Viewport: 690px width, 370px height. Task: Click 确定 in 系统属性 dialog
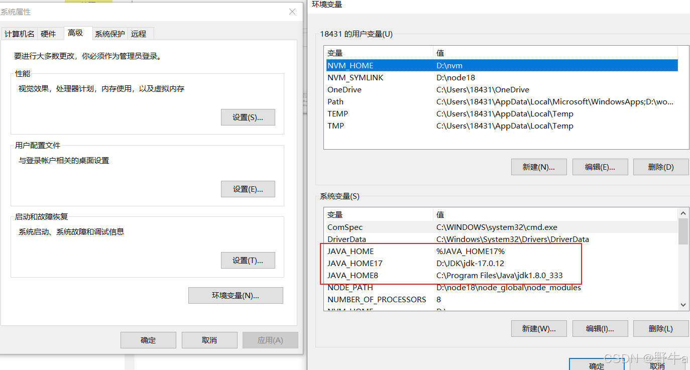pyautogui.click(x=148, y=340)
